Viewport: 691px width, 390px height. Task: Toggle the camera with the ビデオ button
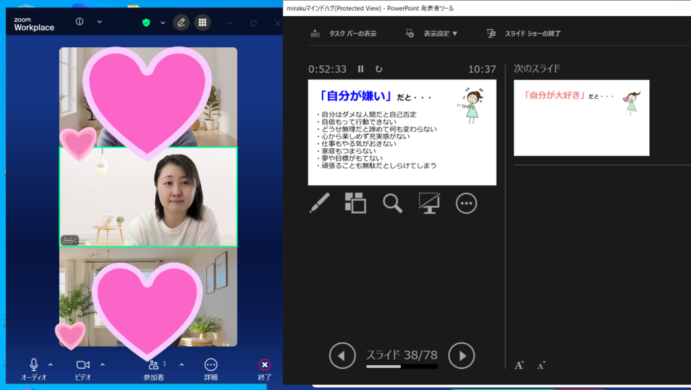point(82,368)
